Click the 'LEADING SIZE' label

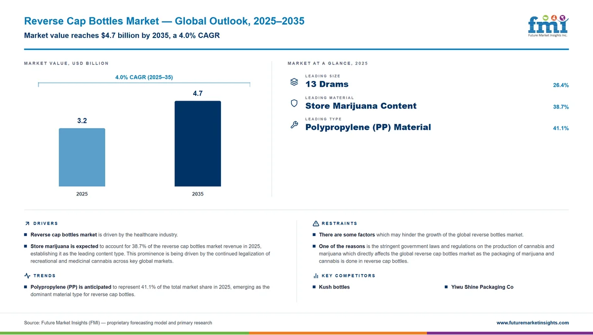(323, 76)
